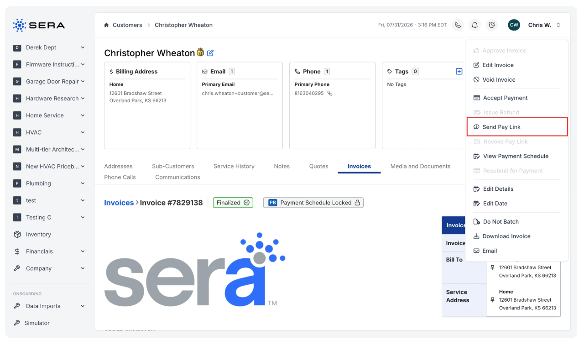This screenshot has height=340, width=579.
Task: Click the G icon for Garage Door Repair
Action: pyautogui.click(x=17, y=82)
